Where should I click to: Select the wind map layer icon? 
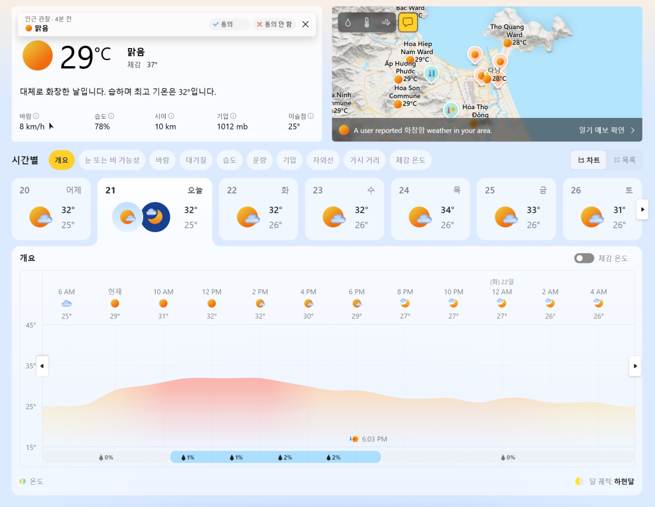tap(386, 22)
